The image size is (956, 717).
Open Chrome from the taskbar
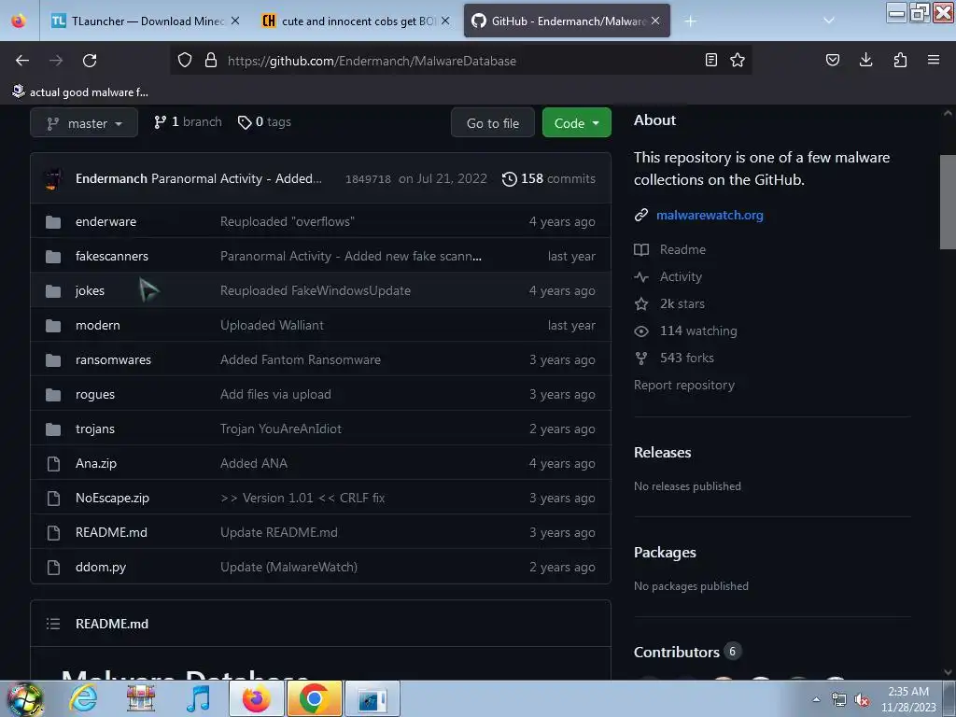click(314, 698)
